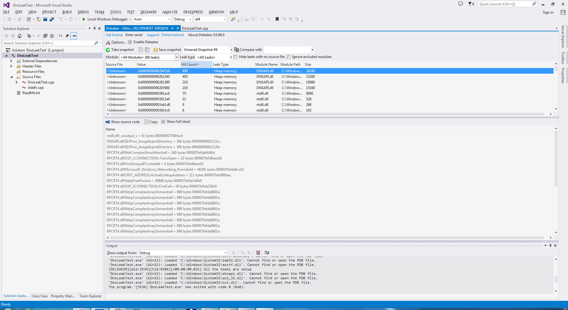Viewport: 568px width, 310px height.
Task: Uncheck Show full stack
Action: [163, 122]
